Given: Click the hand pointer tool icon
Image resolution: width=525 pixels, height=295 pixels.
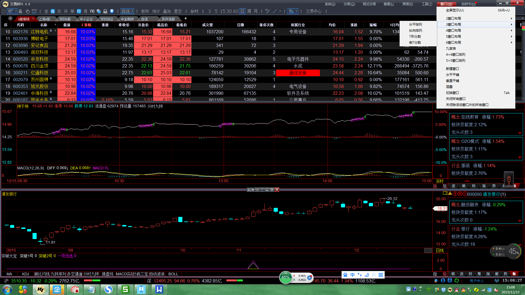Looking at the screenshot, I should [x=28, y=11].
